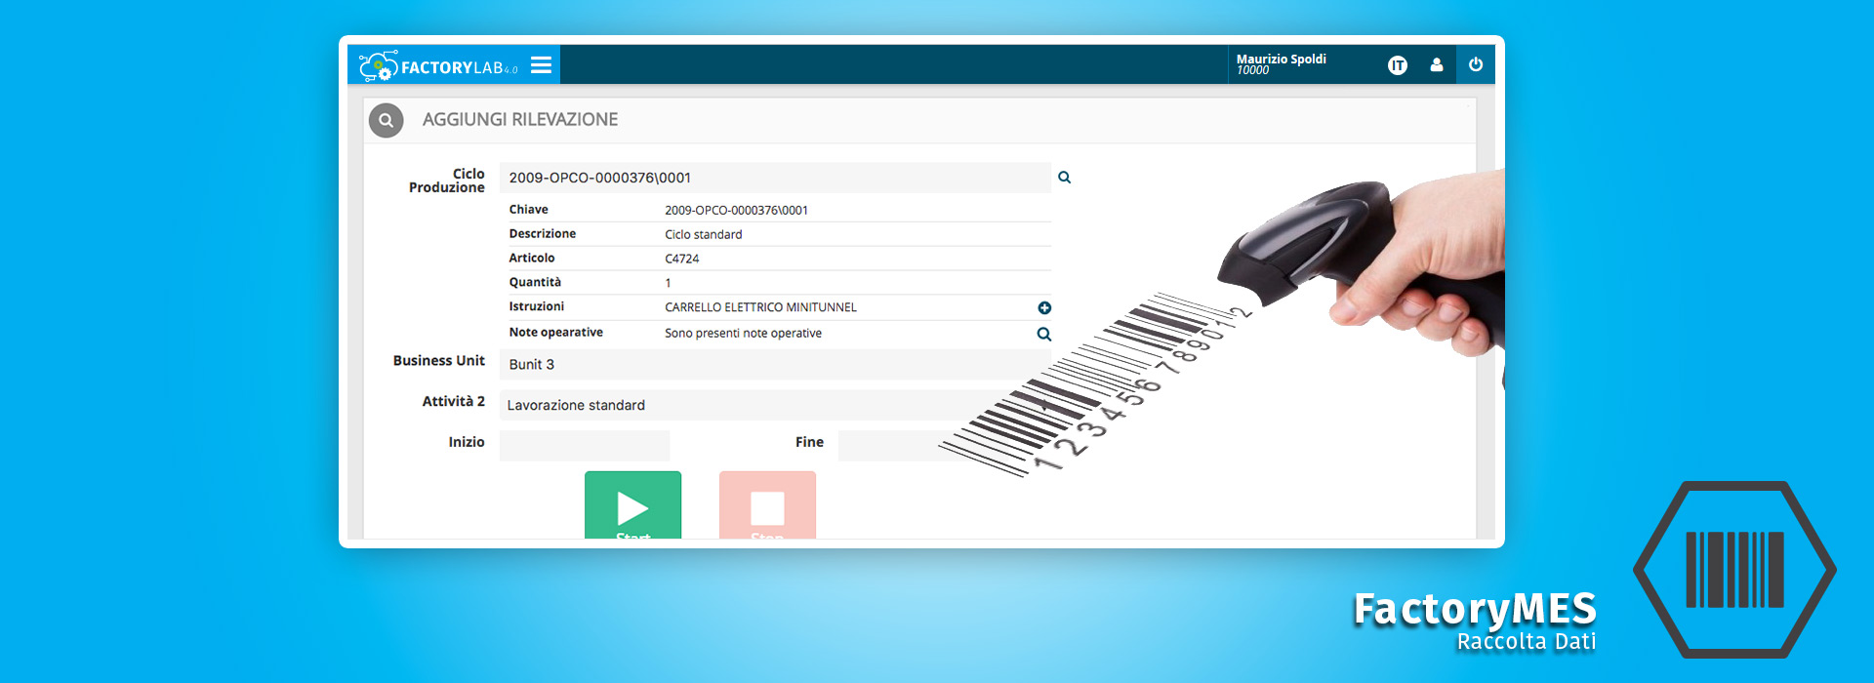View Note opearative with magnifier icon
This screenshot has height=683, width=1874.
tap(1044, 334)
